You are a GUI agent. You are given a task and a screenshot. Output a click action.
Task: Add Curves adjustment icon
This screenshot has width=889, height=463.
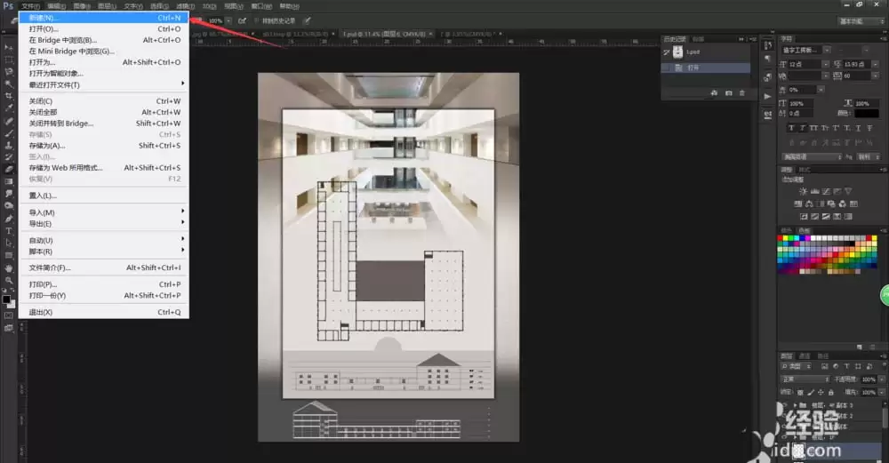point(826,192)
